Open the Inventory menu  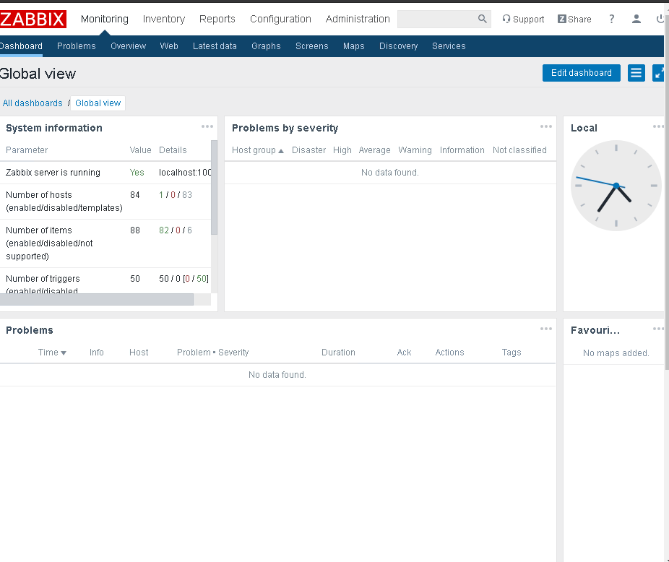click(x=164, y=20)
